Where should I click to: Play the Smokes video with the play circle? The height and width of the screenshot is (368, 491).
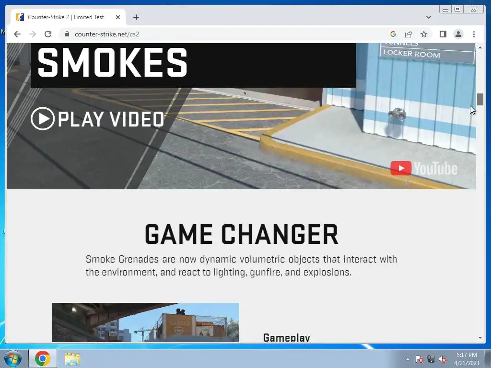[x=43, y=119]
